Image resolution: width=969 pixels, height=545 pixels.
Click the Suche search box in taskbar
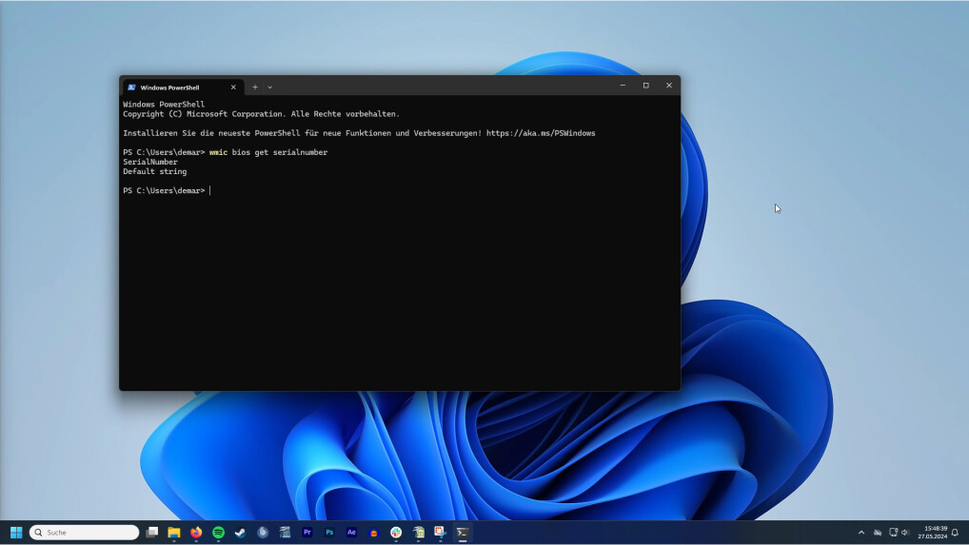click(85, 533)
